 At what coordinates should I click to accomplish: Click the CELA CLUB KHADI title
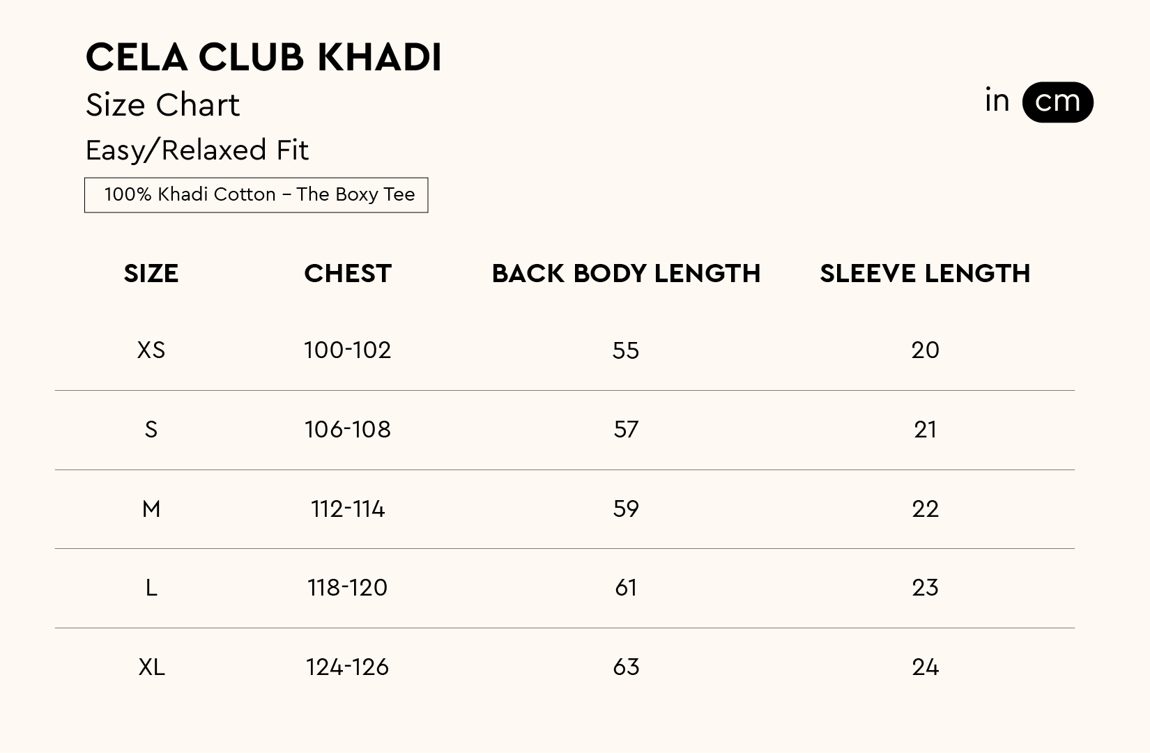click(x=263, y=57)
